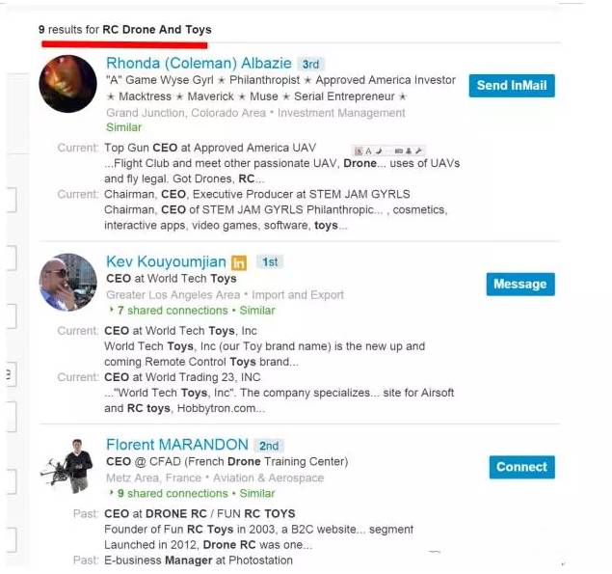Screen dimensions: 612x574
Task: Message Kev Kouyoumjian
Action: pyautogui.click(x=520, y=284)
